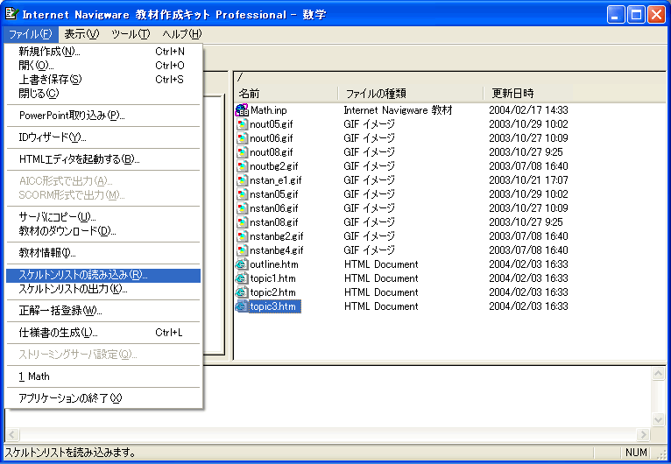The width and height of the screenshot is (671, 464).
Task: Click アプリケーションの終了 to exit
Action: [70, 398]
